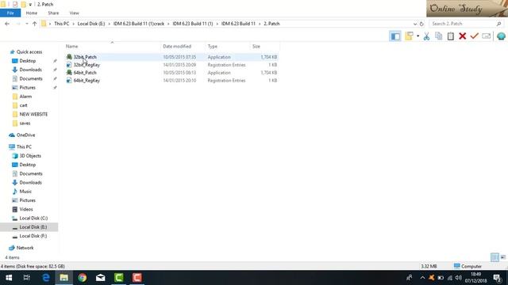Click 'IDM 6.23 Build 11 (1)' breadcrumb

point(193,24)
